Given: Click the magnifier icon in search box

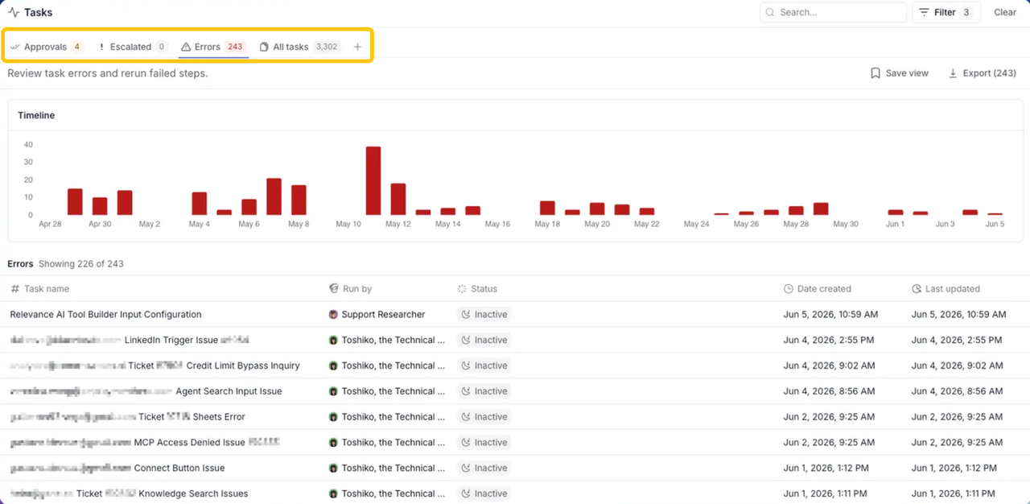Looking at the screenshot, I should [770, 12].
